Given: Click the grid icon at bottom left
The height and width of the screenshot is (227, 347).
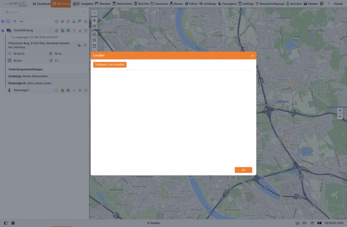Looking at the screenshot, I should [x=13, y=223].
